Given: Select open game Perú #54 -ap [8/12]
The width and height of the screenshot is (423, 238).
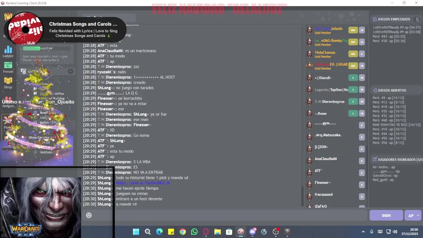Looking at the screenshot, I should pyautogui.click(x=388, y=143).
